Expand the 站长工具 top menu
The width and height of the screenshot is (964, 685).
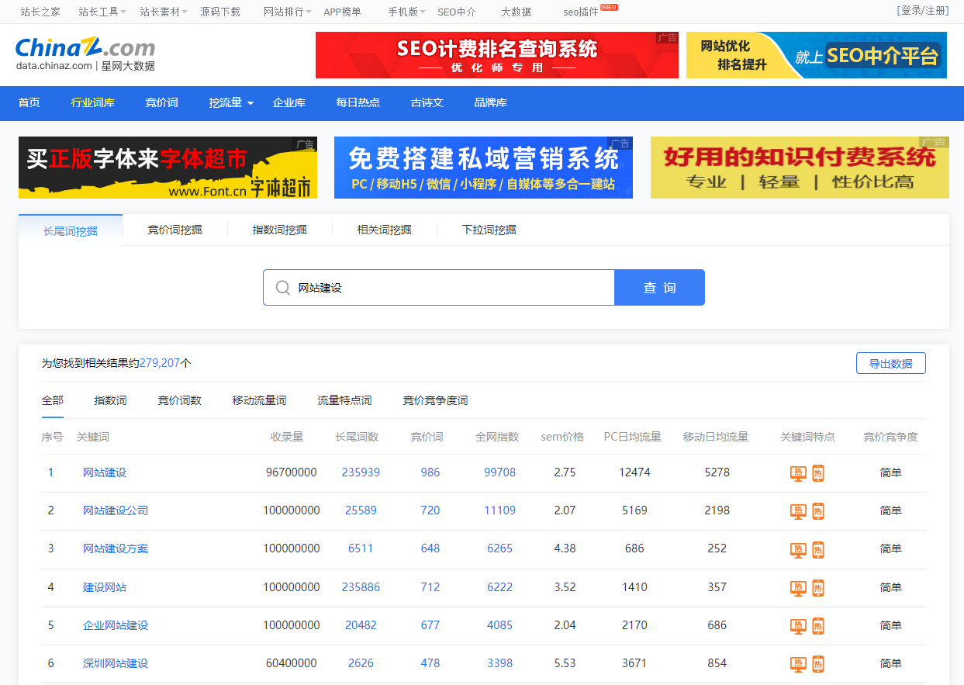[102, 12]
